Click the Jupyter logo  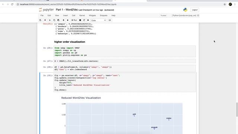point(46,10)
